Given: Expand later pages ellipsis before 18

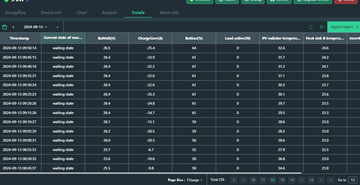Looking at the screenshot, I should pyautogui.click(x=302, y=180).
